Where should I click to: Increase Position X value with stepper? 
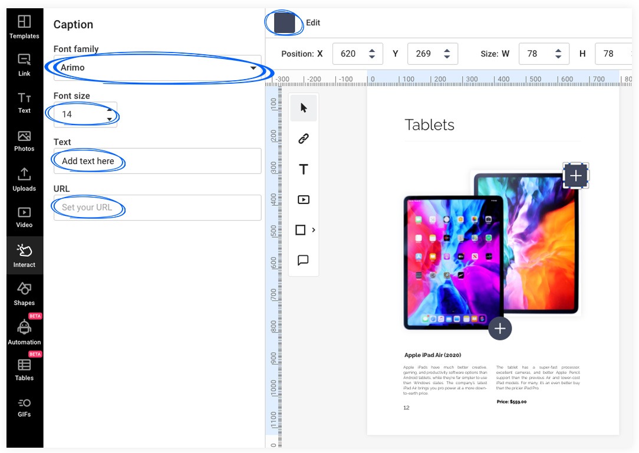click(372, 51)
